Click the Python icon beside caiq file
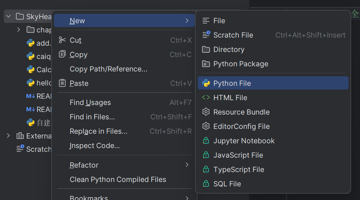 [x=30, y=56]
